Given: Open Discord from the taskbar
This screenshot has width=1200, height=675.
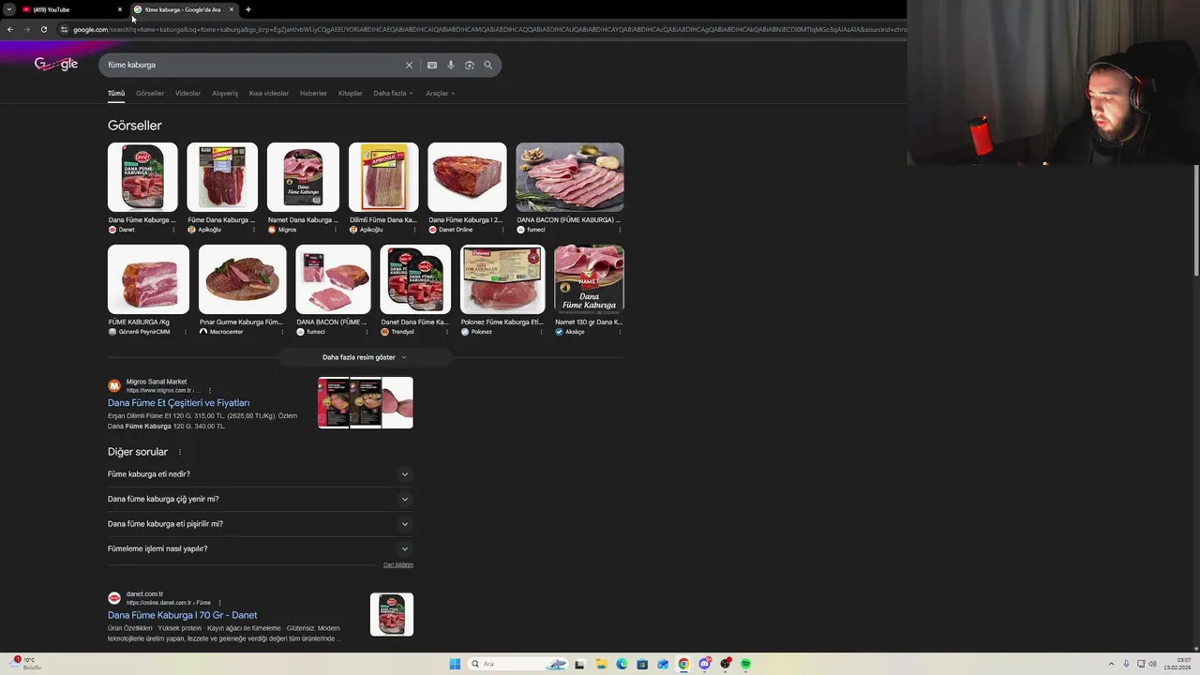Looking at the screenshot, I should tap(704, 664).
